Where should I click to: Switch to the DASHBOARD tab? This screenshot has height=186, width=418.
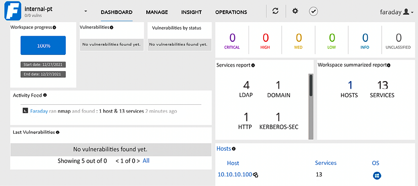pos(116,12)
